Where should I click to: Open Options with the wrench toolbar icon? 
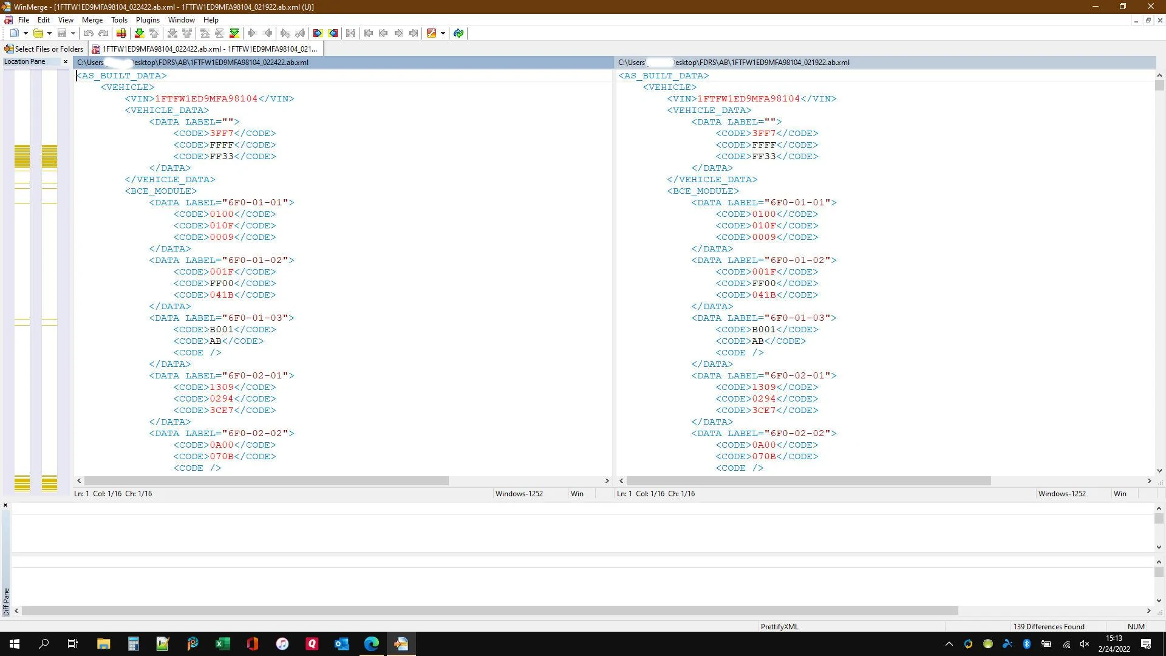click(x=431, y=33)
